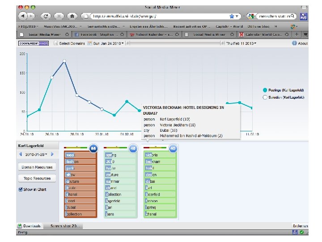Toggle the Show in Chart checkbox
322x242 pixels.
click(21, 190)
